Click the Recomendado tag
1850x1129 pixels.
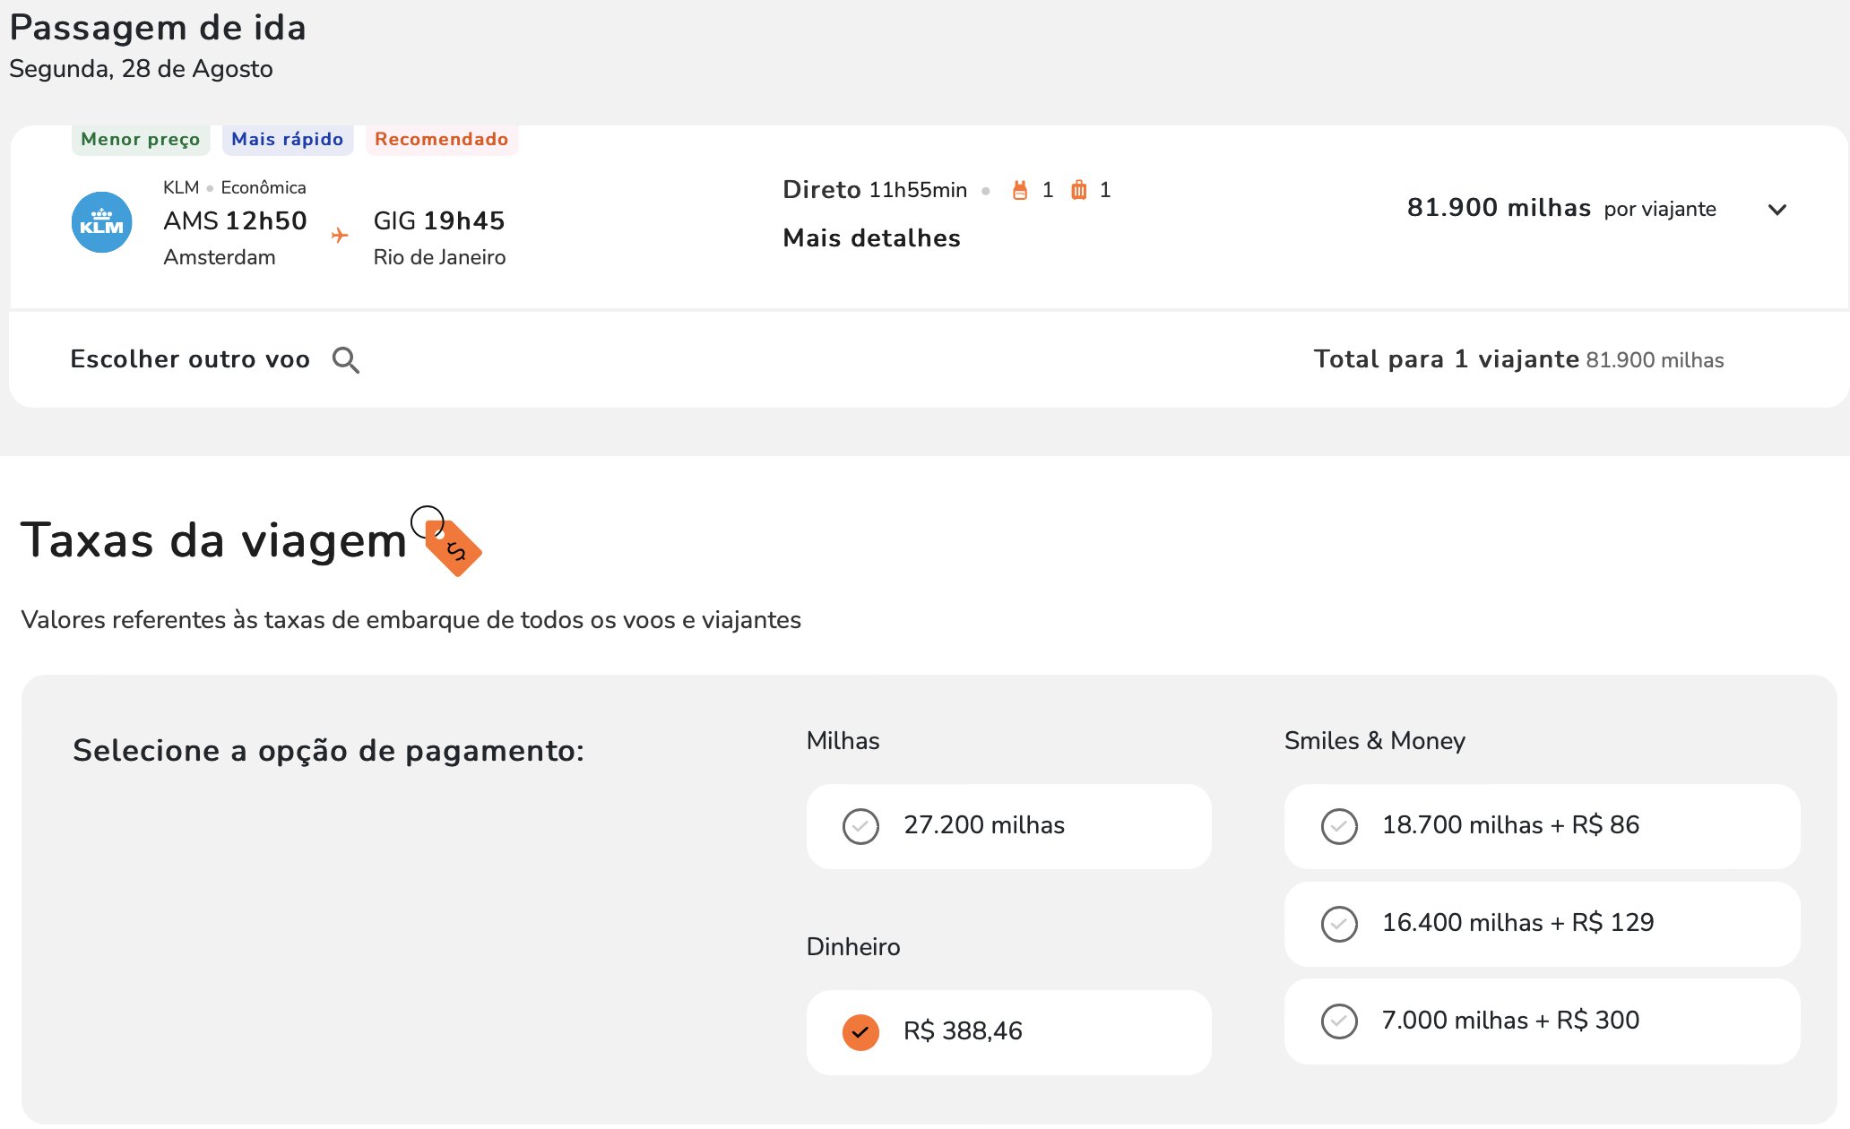441,140
